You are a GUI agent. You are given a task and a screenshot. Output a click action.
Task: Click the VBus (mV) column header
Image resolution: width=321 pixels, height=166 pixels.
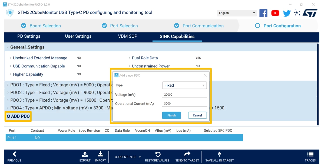coord(163,131)
